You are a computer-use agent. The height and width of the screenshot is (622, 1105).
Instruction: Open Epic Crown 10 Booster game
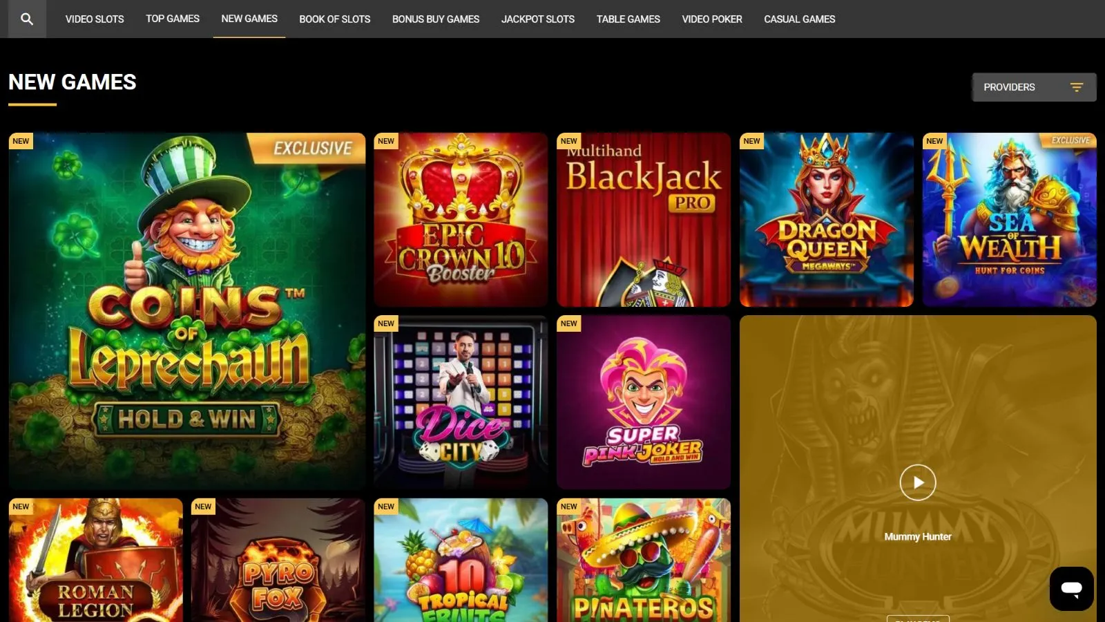(x=461, y=220)
